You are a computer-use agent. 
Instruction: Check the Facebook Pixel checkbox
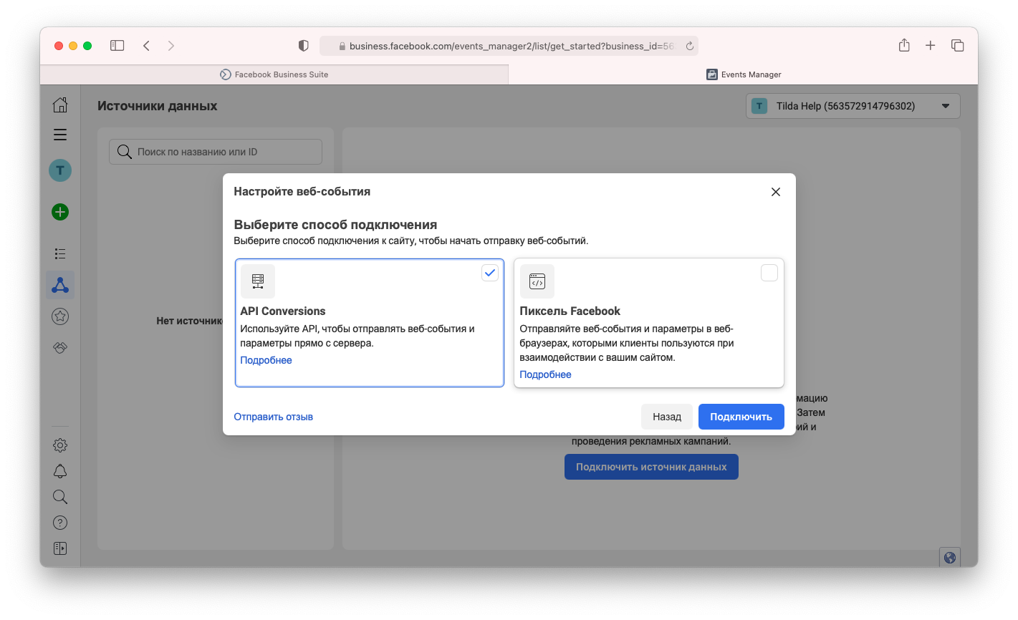769,273
